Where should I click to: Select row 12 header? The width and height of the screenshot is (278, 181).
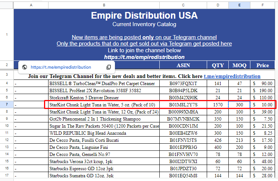click(7, 140)
